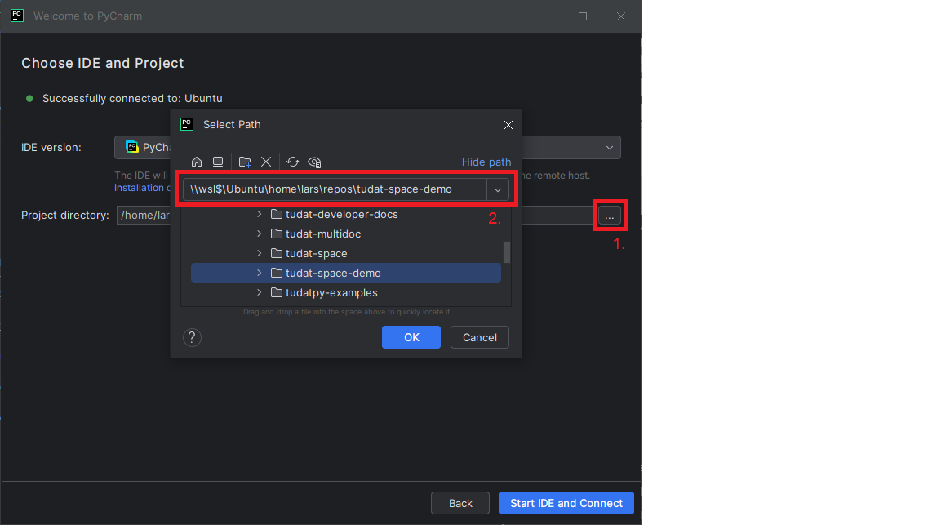The width and height of the screenshot is (928, 525).
Task: Confirm path with OK button
Action: (411, 337)
